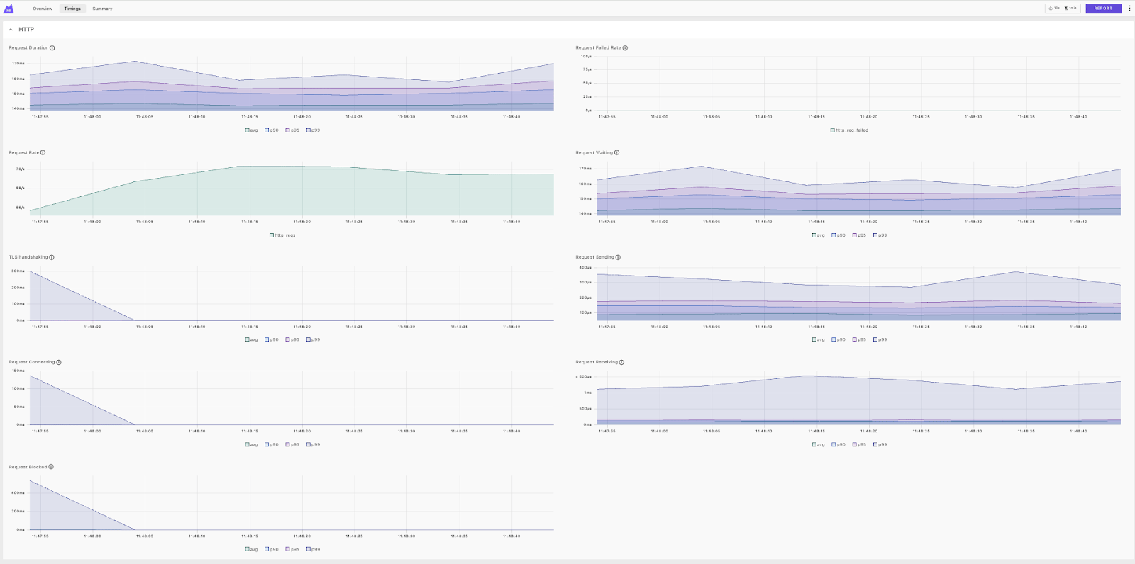Image resolution: width=1135 pixels, height=564 pixels.
Task: Hide p99 series in Request Receiving legend
Action: pos(880,445)
